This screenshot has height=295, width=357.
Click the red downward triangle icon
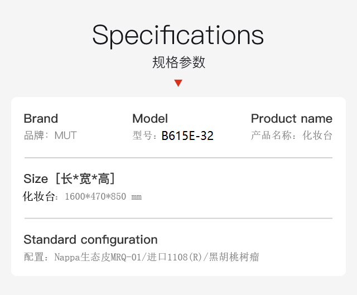(x=178, y=83)
